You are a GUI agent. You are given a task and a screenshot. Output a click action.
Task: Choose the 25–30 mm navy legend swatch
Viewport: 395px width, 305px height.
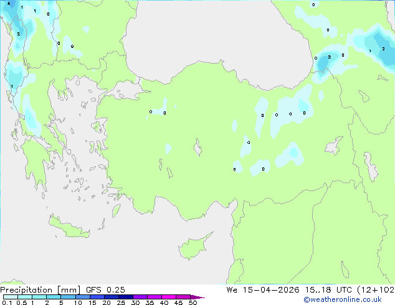(x=126, y=297)
